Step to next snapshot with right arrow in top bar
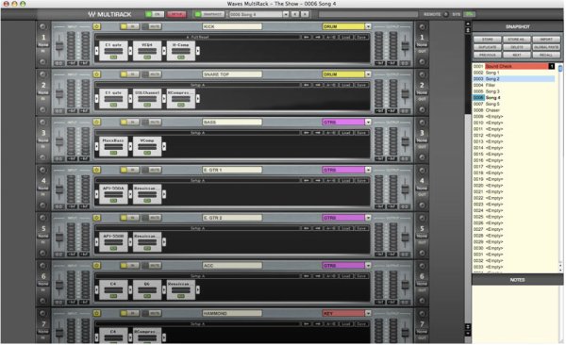The height and width of the screenshot is (345, 566). click(x=305, y=14)
